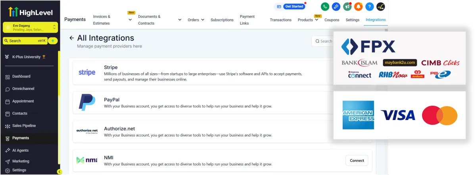Screen dimensions: 476x175
Task: Open the Subscriptions tab
Action: pyautogui.click(x=222, y=20)
